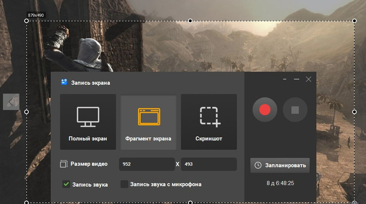Open the Schedule (Запланировать) button
Screen dimensions: 366x204
[280, 165]
